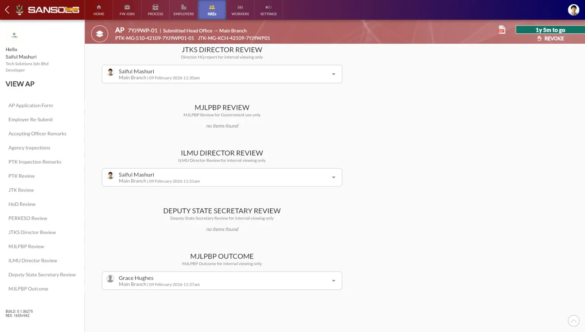585x332 pixels.
Task: Open the Workers tab
Action: (x=240, y=10)
